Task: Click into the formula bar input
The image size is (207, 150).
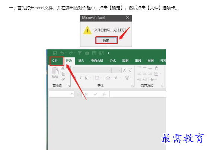Action: 138,94
